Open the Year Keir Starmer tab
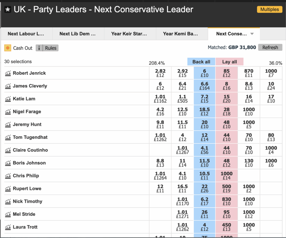 129,34
